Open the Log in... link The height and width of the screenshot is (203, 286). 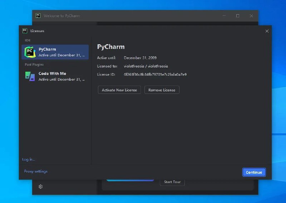pos(29,159)
